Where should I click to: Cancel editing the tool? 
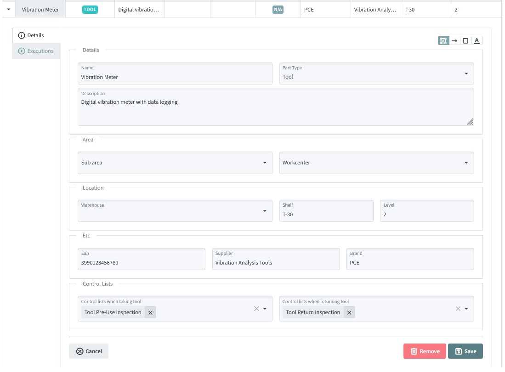(89, 351)
